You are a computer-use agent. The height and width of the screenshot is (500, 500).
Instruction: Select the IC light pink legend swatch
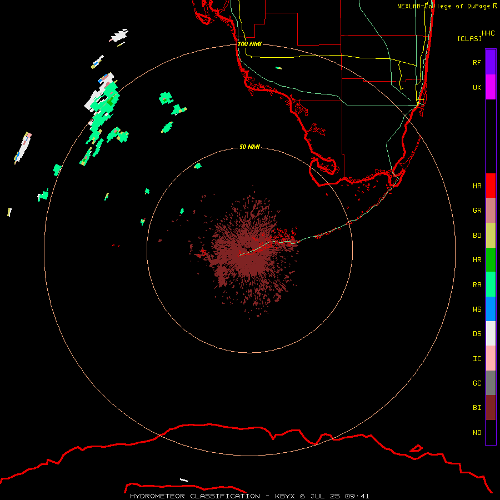point(491,358)
